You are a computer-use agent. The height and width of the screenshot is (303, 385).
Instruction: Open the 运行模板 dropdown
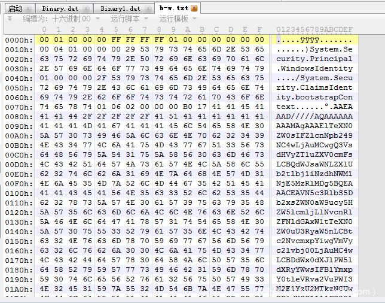click(x=178, y=19)
